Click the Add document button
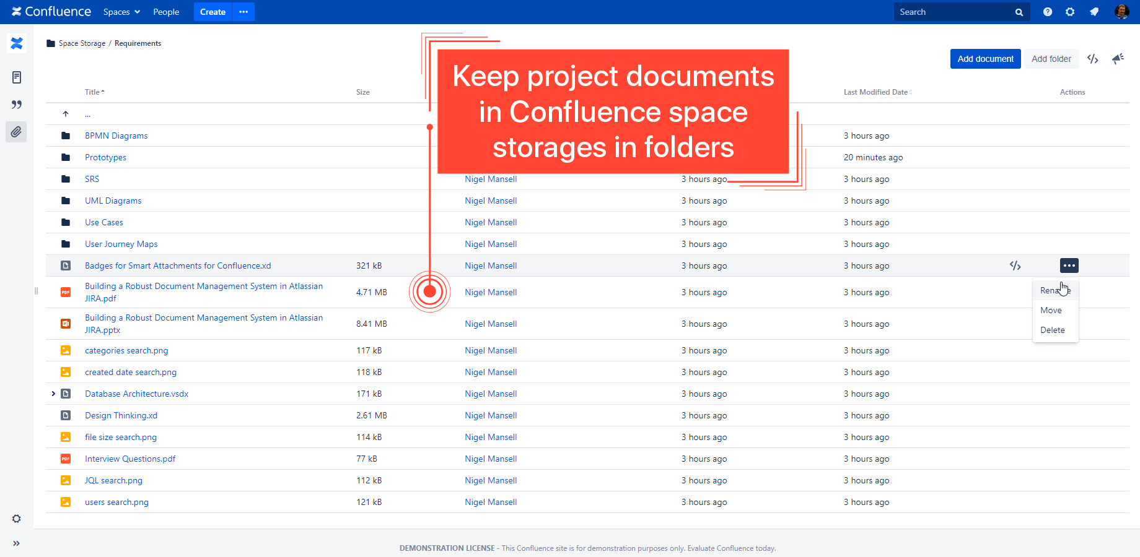The image size is (1140, 557). 985,59
